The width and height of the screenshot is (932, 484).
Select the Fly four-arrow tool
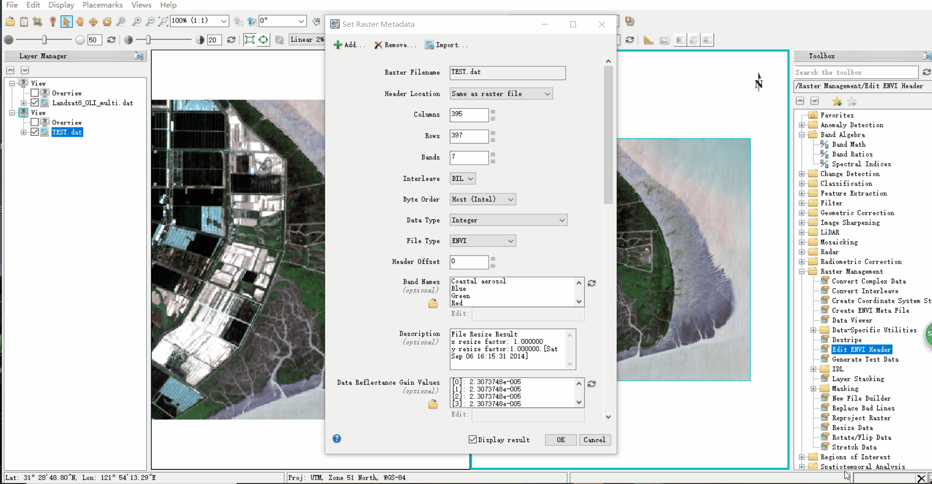coord(93,21)
